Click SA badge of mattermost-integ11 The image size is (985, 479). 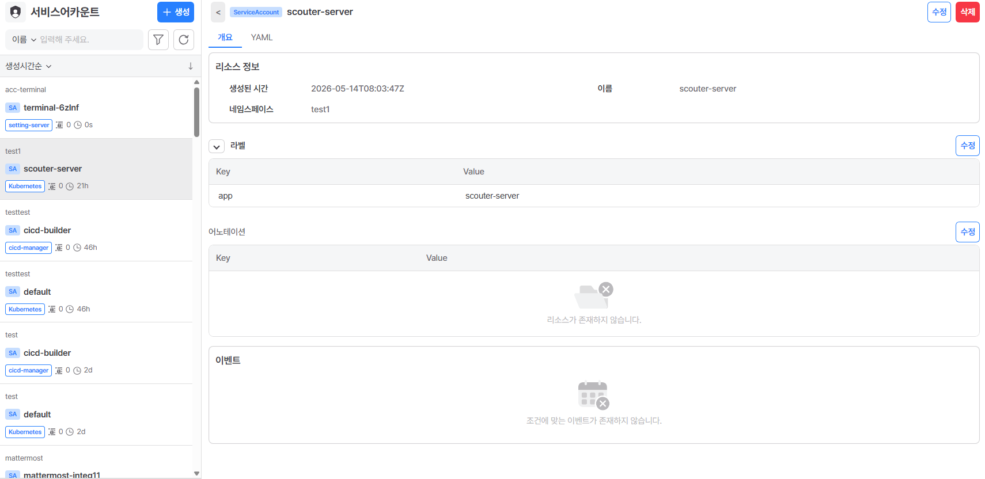pyautogui.click(x=13, y=475)
